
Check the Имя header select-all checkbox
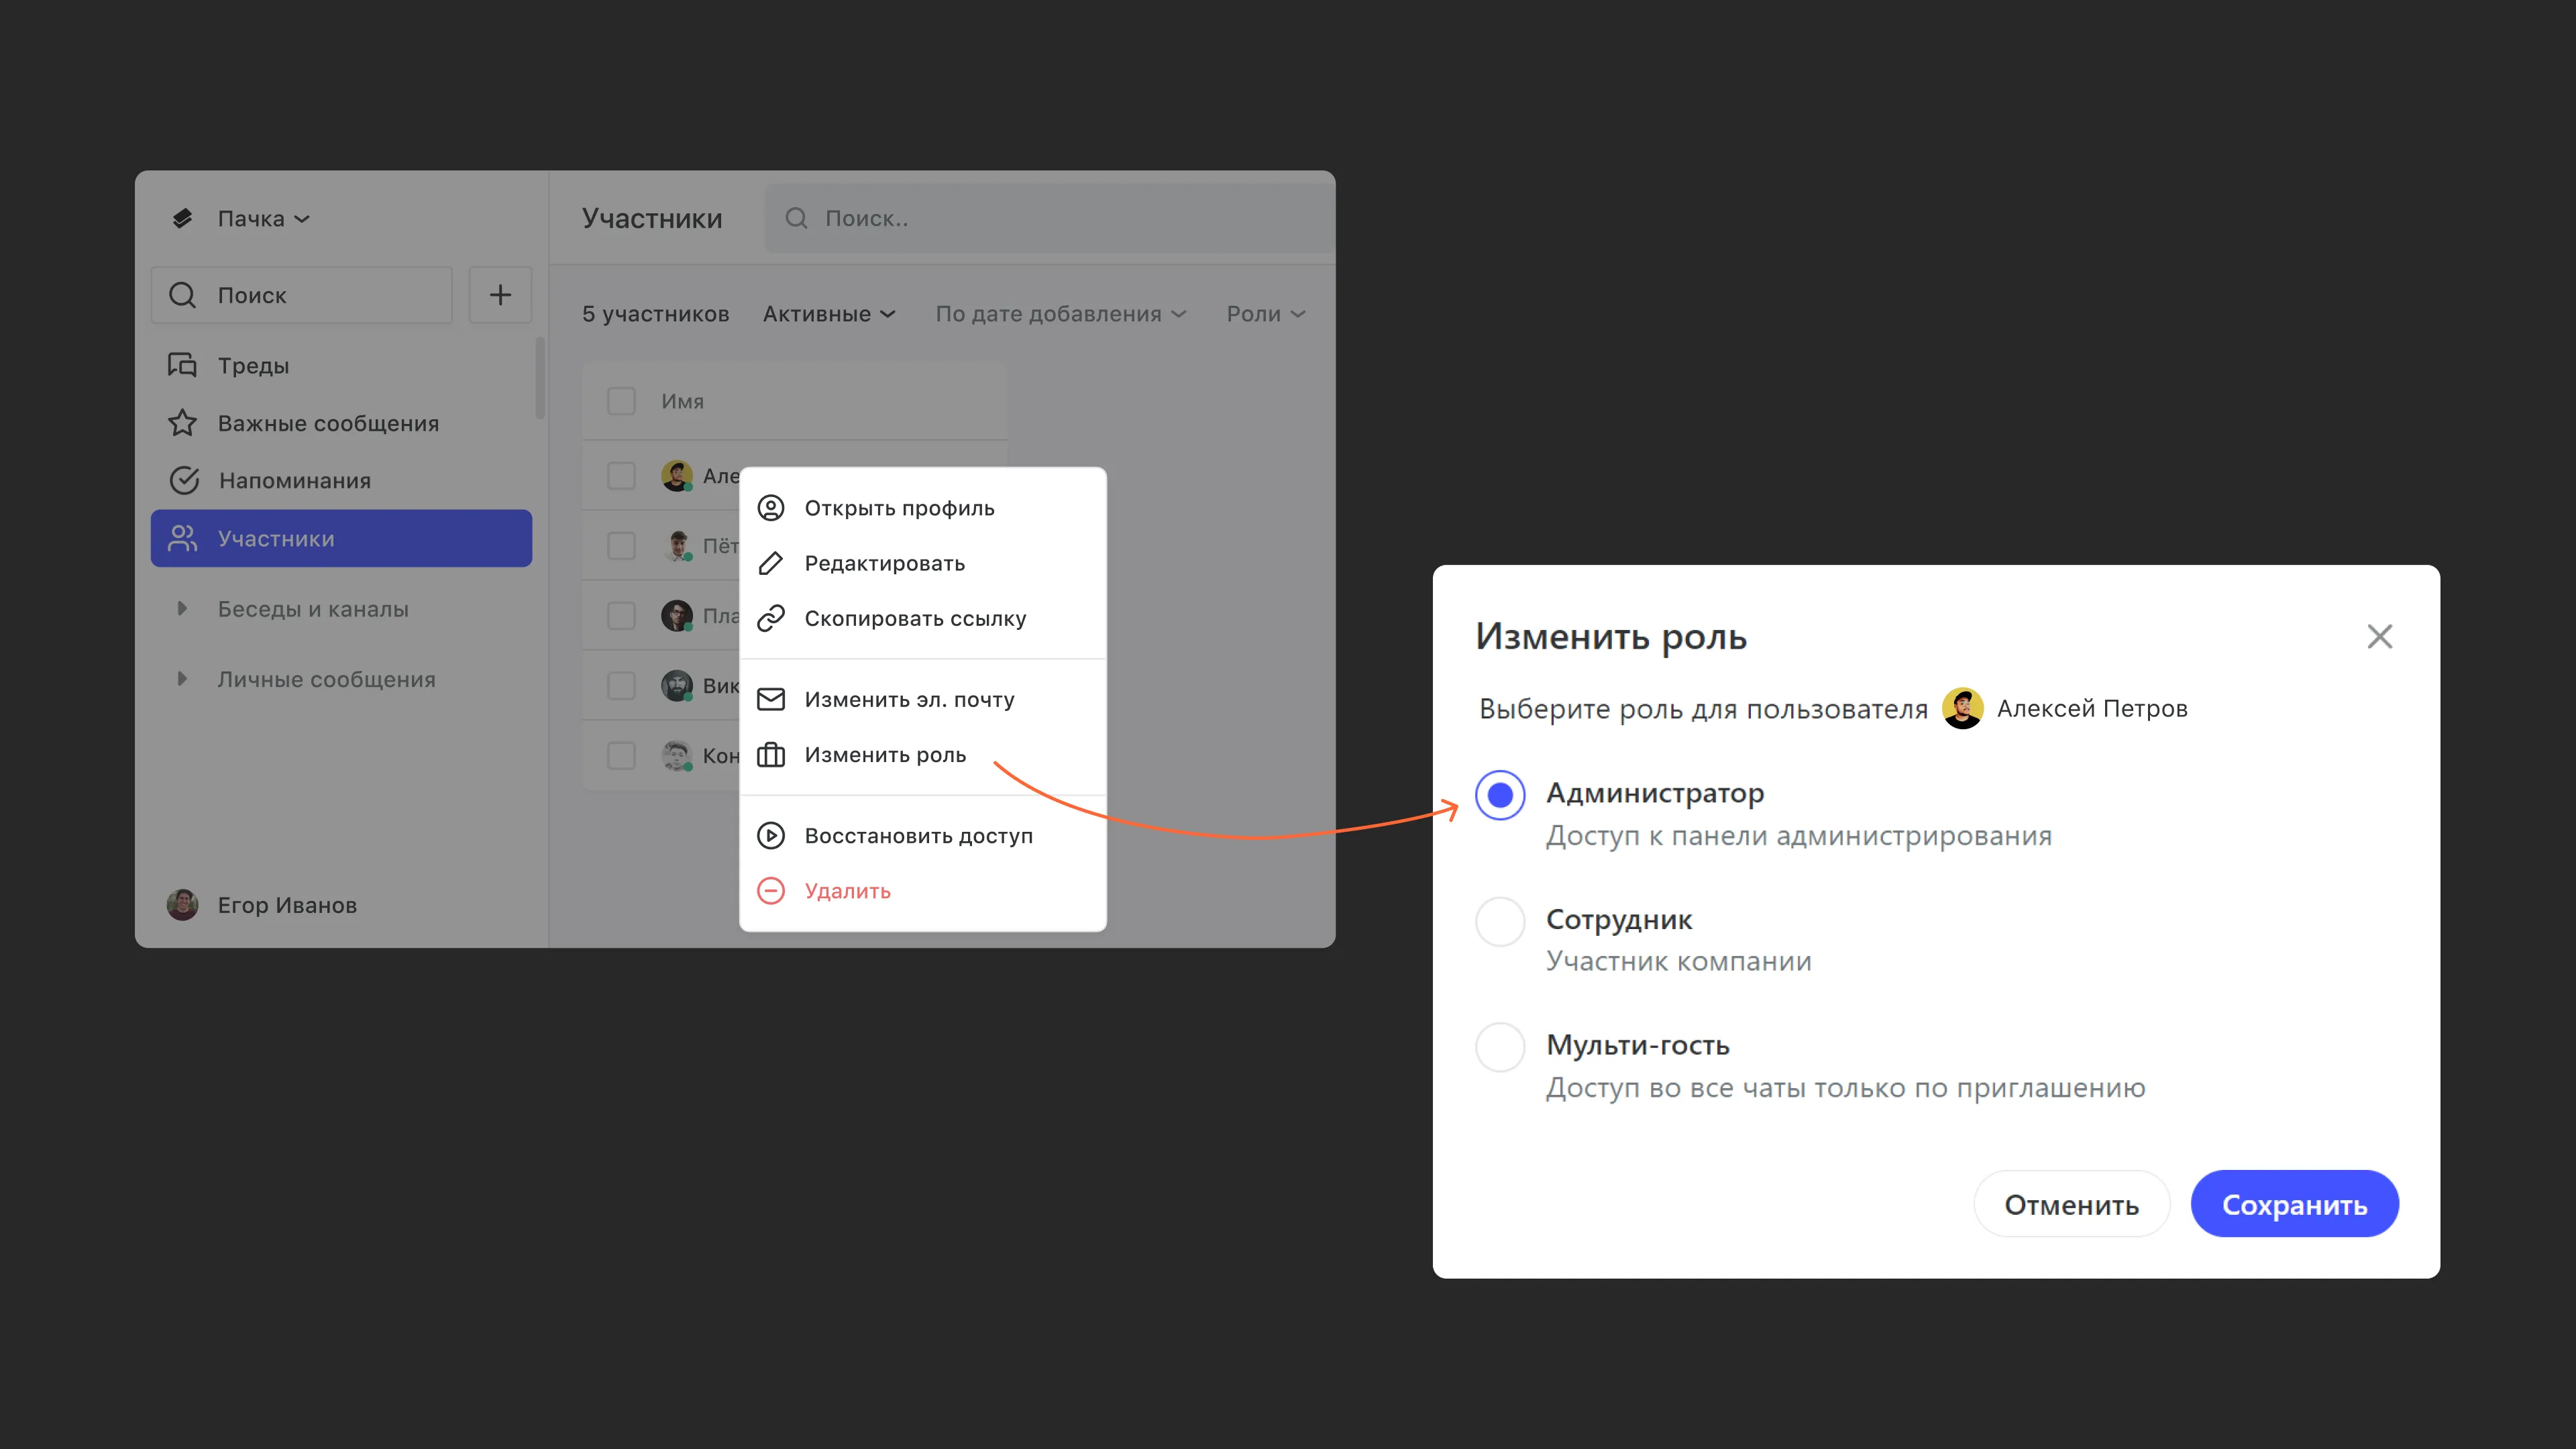[621, 401]
